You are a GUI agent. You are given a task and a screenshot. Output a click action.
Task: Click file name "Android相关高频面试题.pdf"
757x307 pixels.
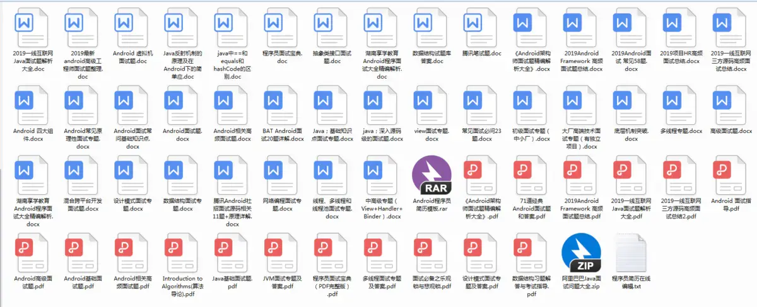pyautogui.click(x=132, y=282)
